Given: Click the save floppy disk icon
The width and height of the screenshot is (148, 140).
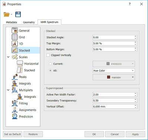Looking at the screenshot, I should tap(18, 15).
